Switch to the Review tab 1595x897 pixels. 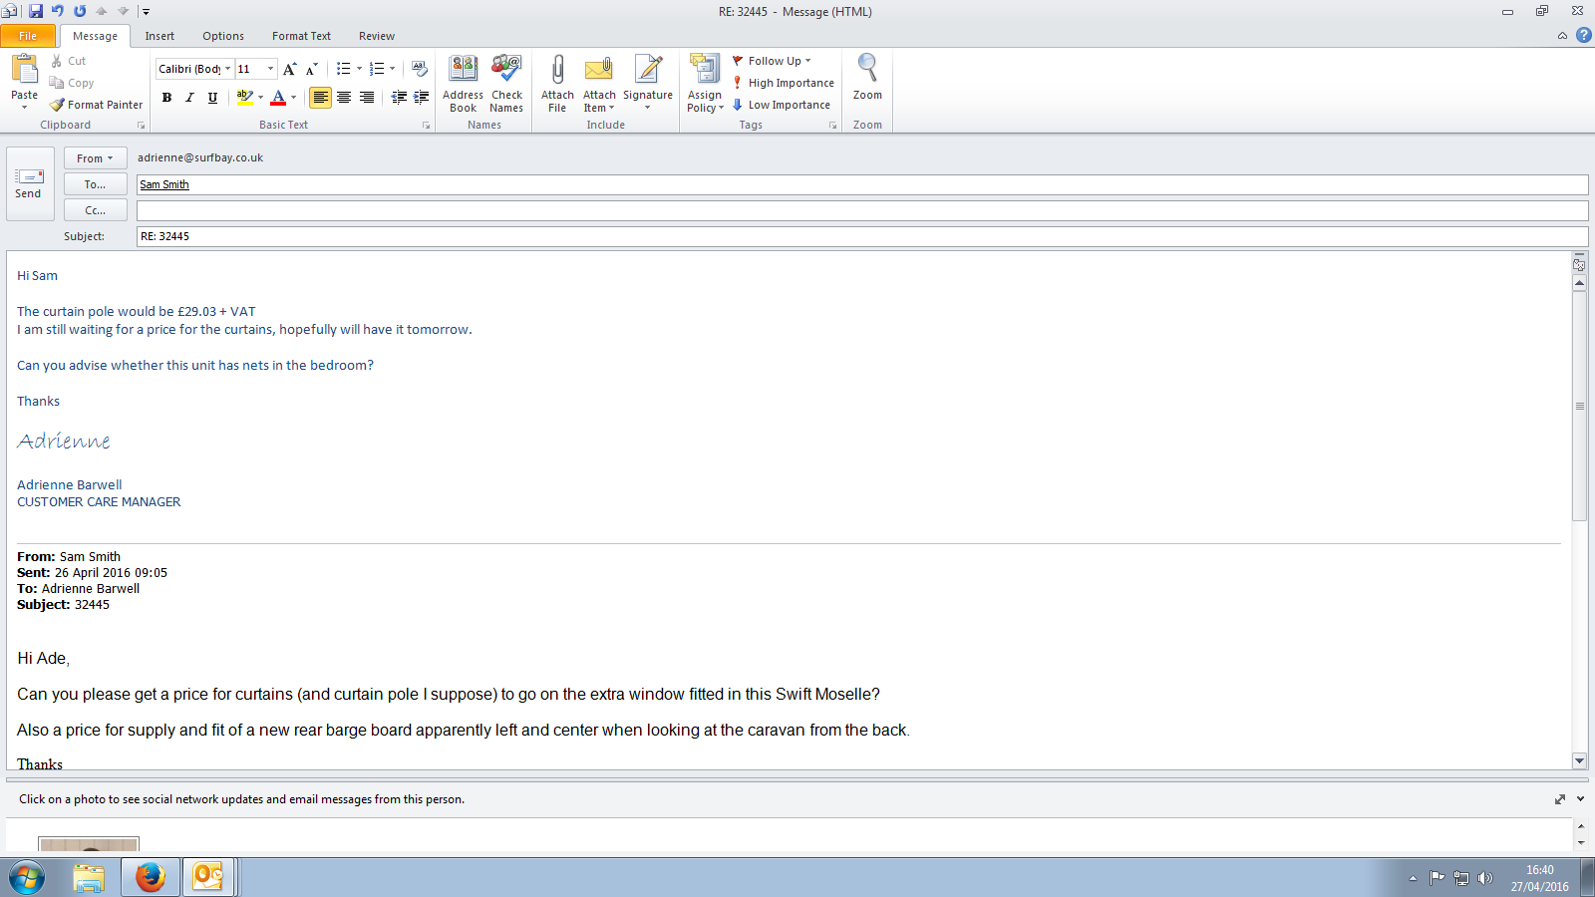[x=377, y=36]
